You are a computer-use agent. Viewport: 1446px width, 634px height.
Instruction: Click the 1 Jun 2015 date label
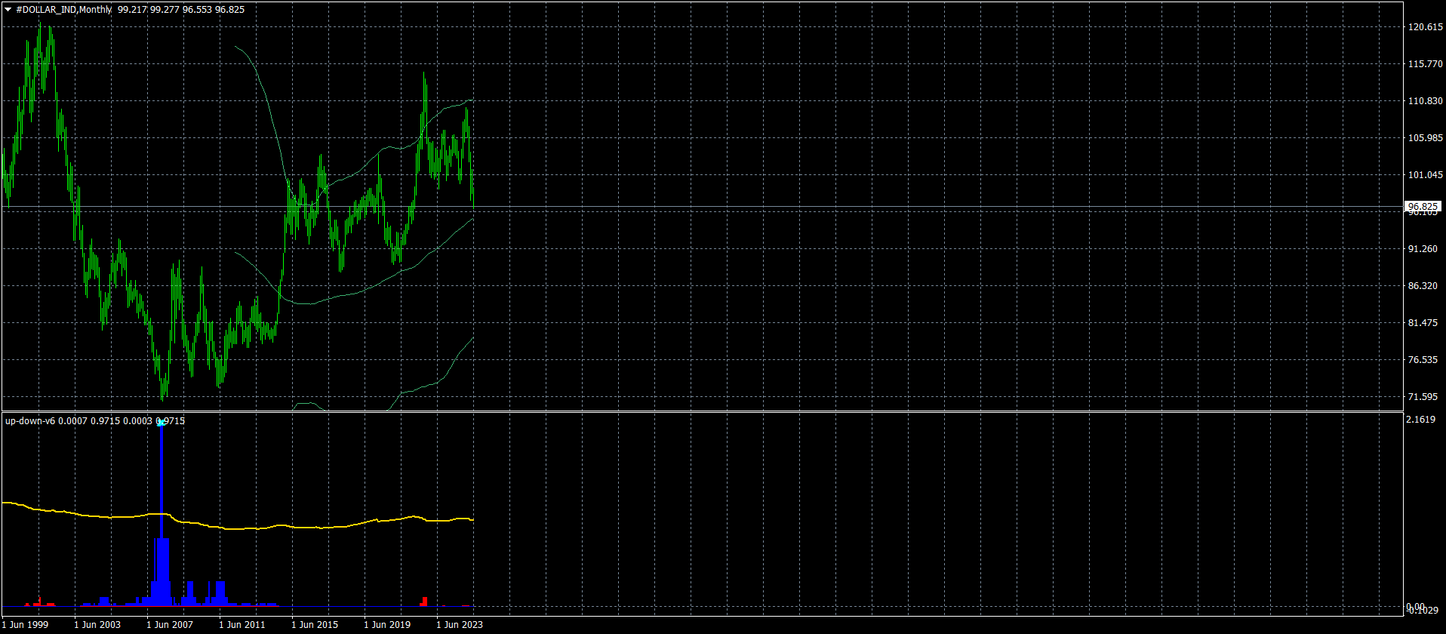coord(315,624)
